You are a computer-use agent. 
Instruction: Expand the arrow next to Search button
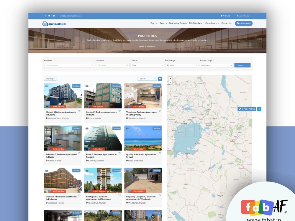(249, 65)
